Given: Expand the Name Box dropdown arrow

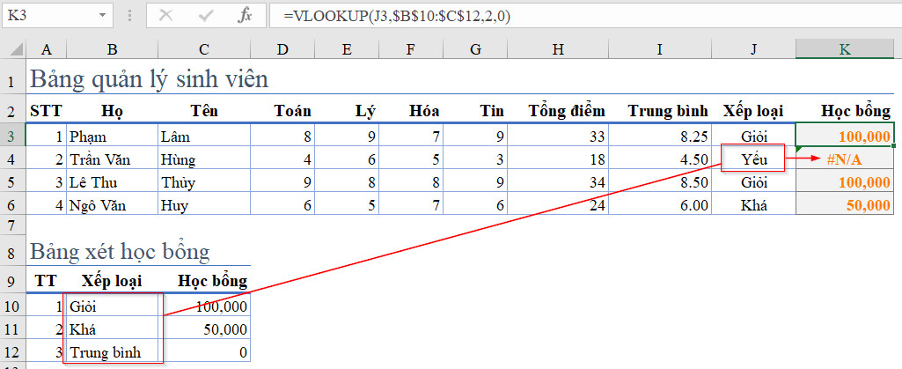Looking at the screenshot, I should pyautogui.click(x=102, y=16).
